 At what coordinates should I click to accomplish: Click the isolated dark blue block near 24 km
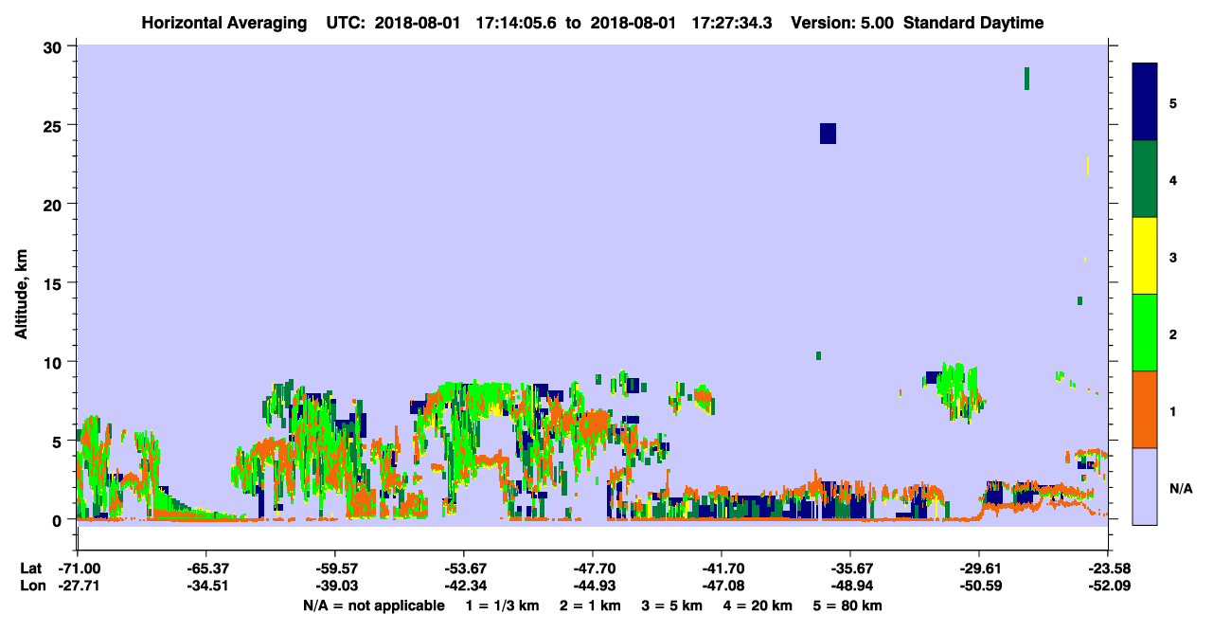click(x=828, y=134)
